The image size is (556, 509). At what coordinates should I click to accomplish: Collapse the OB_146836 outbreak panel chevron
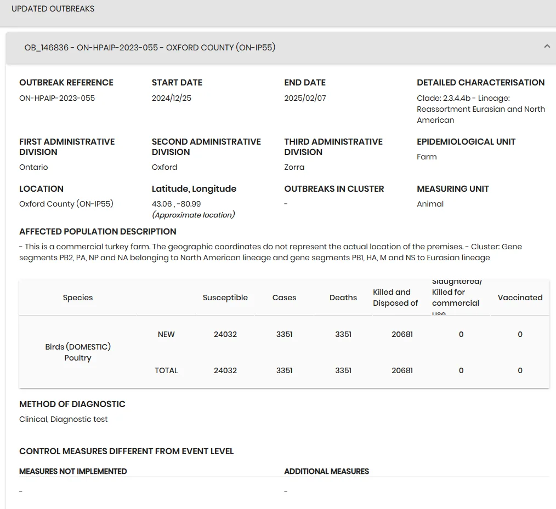(x=547, y=47)
